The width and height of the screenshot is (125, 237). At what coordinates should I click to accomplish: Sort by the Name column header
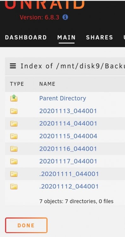pyautogui.click(x=47, y=84)
